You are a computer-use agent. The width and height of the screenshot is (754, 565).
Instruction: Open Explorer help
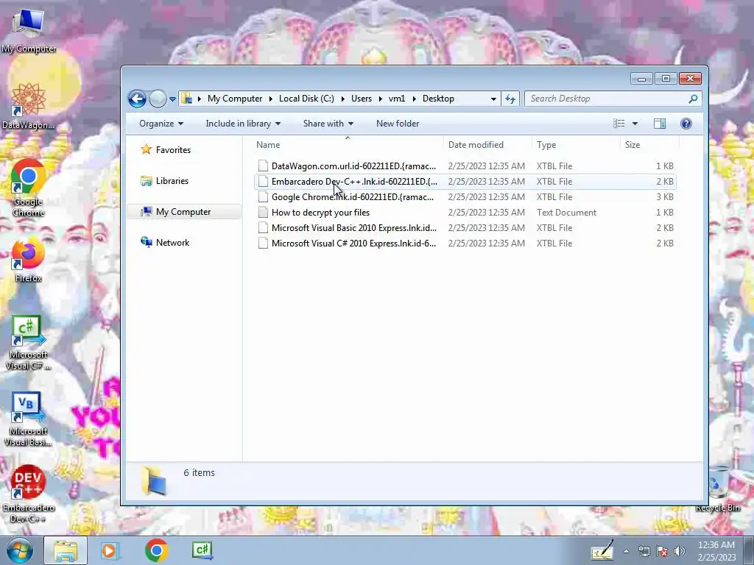686,124
